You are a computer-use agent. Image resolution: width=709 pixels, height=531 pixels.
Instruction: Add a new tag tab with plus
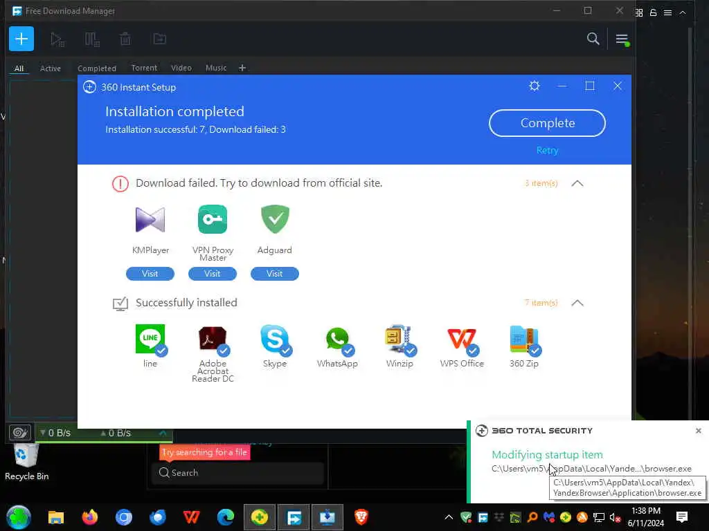tap(242, 68)
